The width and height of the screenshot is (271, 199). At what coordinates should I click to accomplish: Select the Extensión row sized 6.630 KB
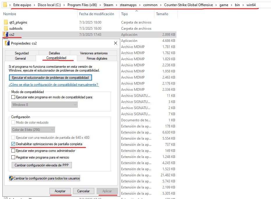(148, 132)
